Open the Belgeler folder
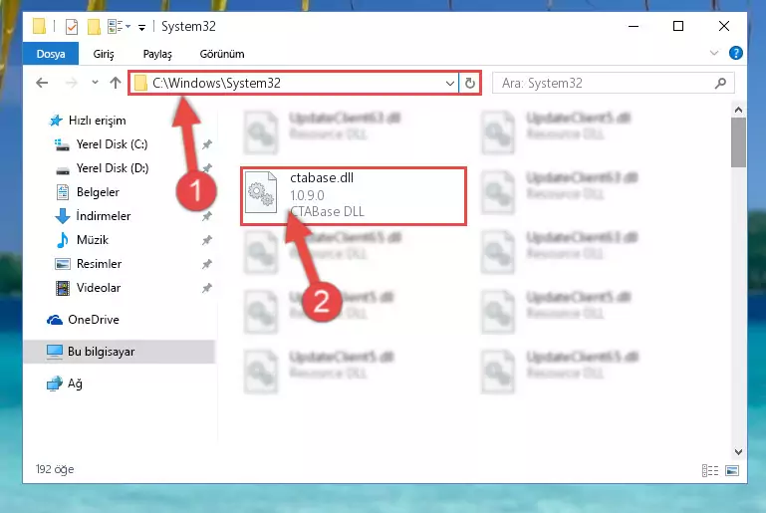The image size is (766, 513). point(98,192)
